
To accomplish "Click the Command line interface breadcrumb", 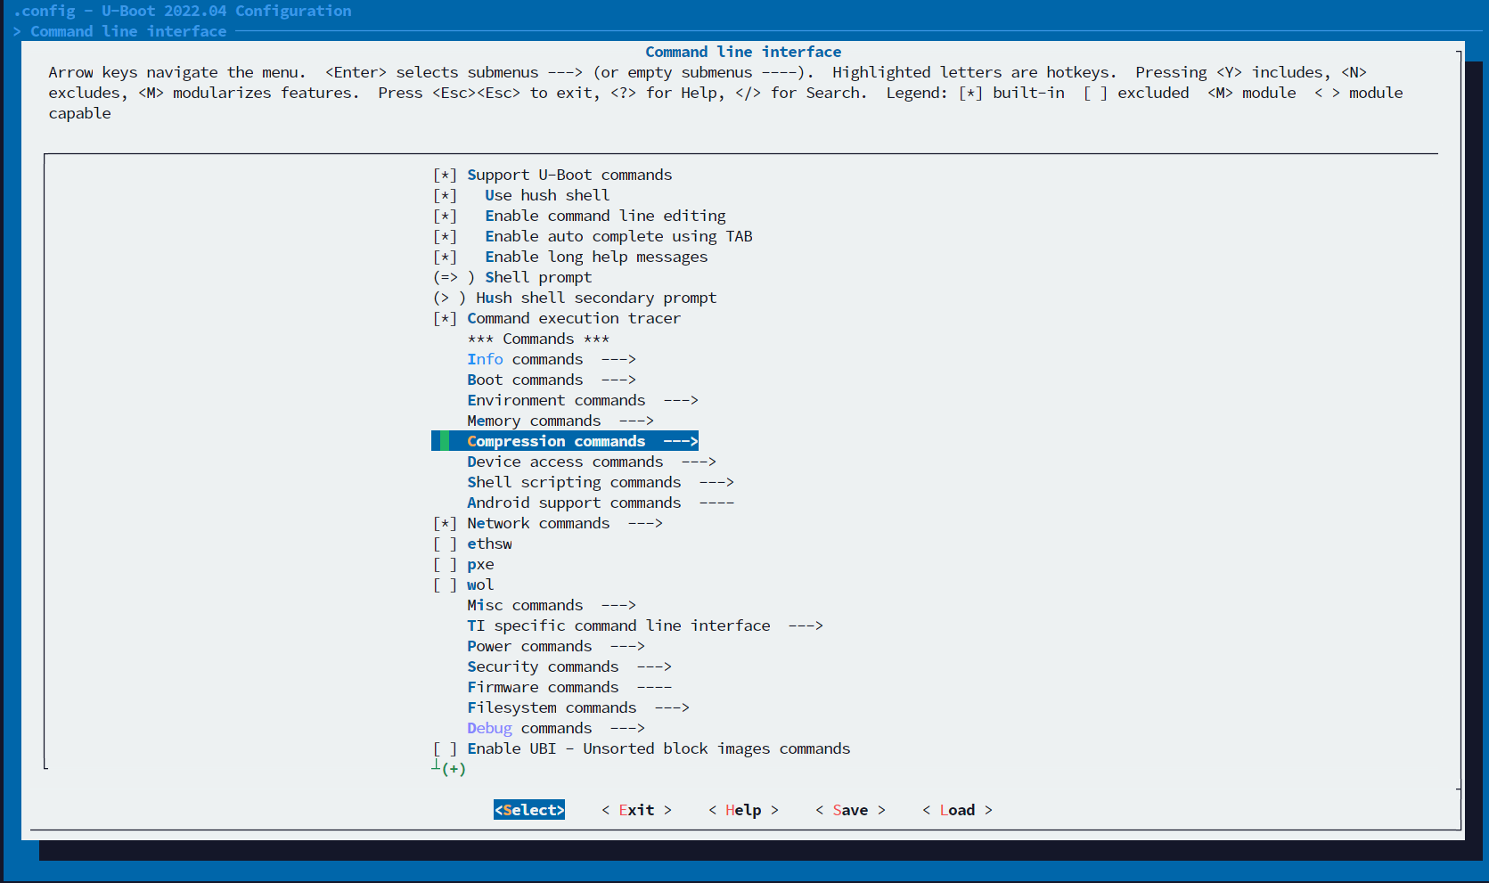I will [x=128, y=31].
